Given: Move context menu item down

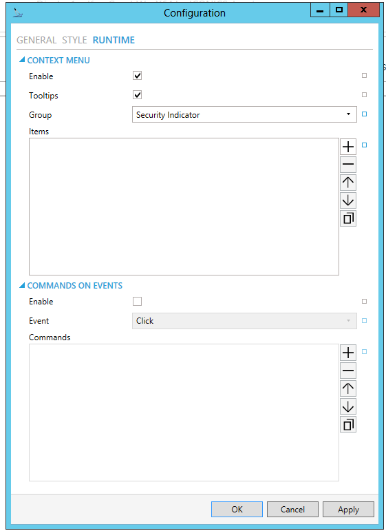Looking at the screenshot, I should (347, 200).
